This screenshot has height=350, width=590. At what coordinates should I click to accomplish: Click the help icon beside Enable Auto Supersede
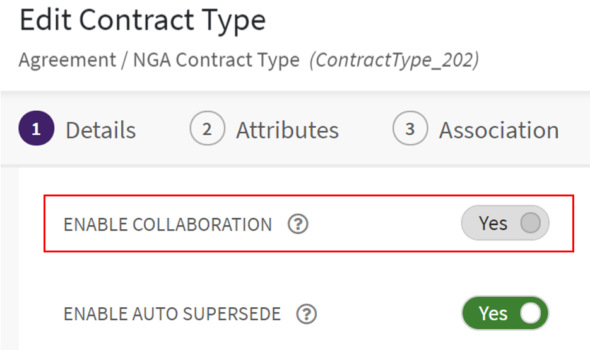coord(307,313)
